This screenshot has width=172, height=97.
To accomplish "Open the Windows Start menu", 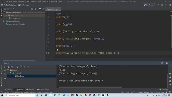I will coord(2,95).
